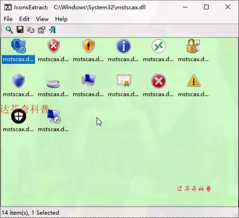Close the IconsExtract window
Viewport: 239px width, 218px height.
tap(228, 7)
